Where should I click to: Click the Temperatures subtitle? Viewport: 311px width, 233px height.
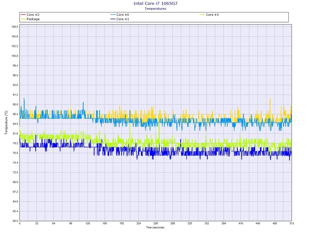[155, 8]
